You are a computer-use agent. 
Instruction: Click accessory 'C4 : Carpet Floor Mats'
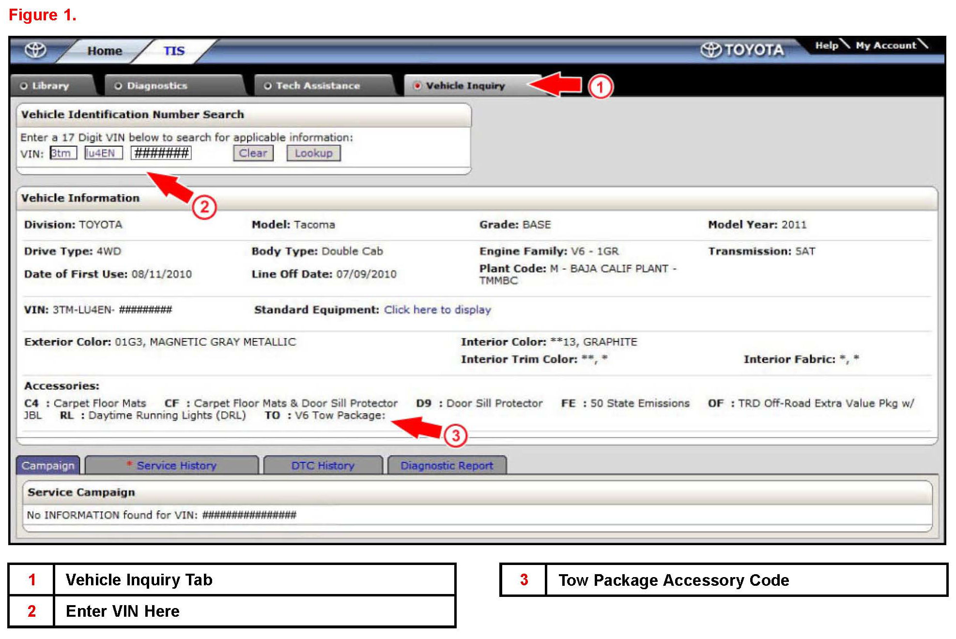click(85, 403)
